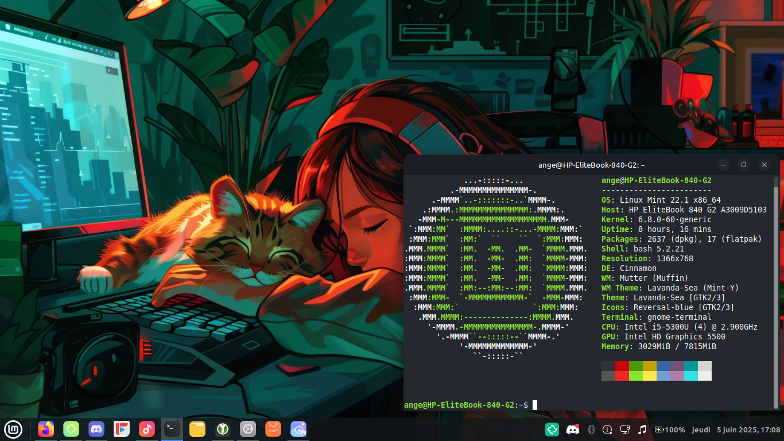The height and width of the screenshot is (441, 784).
Task: Maximize the terminal window
Action: coord(744,165)
